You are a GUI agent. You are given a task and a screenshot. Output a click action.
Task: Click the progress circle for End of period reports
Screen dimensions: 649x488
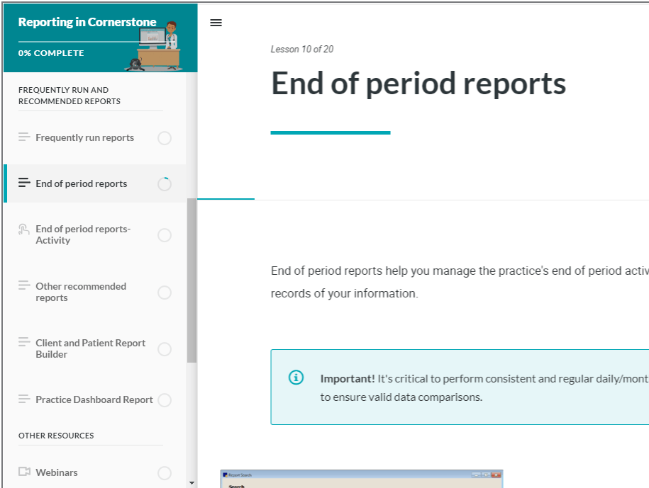165,184
